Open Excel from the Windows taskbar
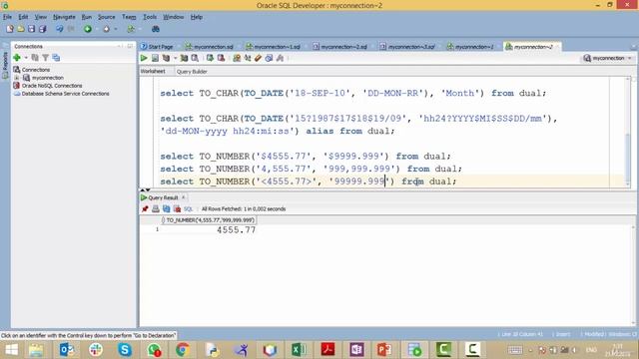The width and height of the screenshot is (639, 359). point(299,350)
